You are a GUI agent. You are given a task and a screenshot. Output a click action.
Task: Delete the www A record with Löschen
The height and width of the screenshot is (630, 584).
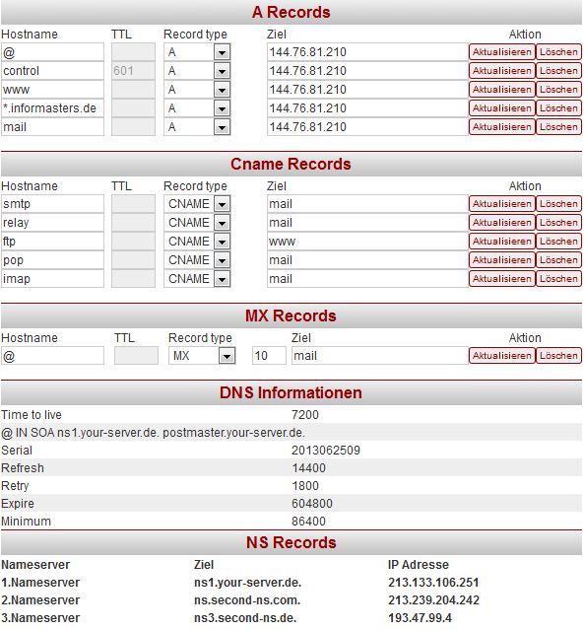pyautogui.click(x=558, y=90)
